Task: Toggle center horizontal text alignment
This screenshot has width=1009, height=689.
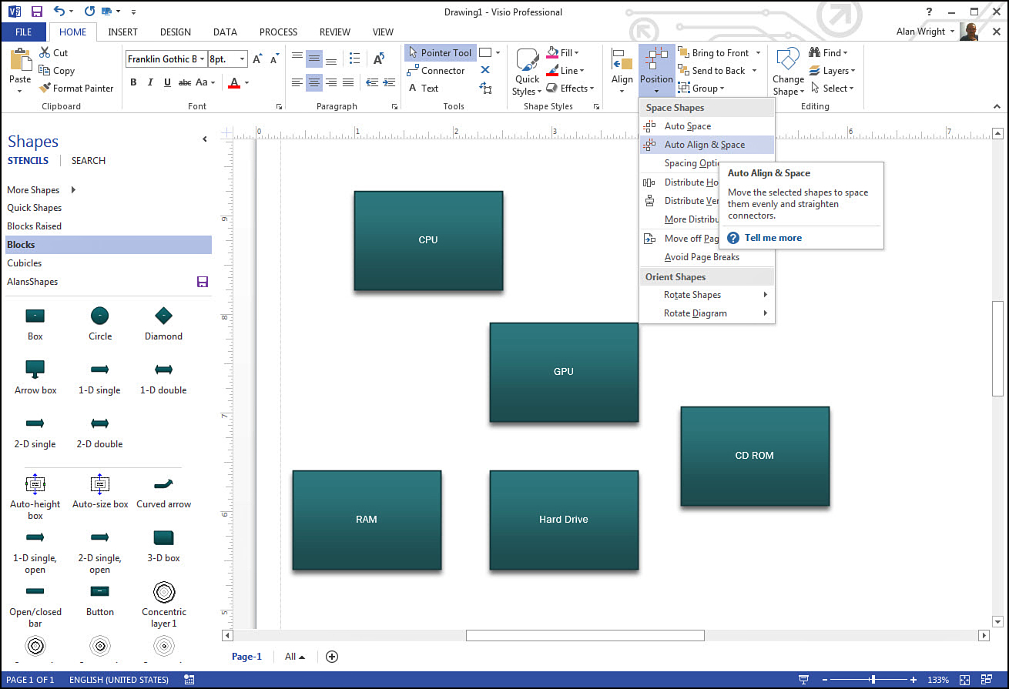Action: click(x=314, y=82)
